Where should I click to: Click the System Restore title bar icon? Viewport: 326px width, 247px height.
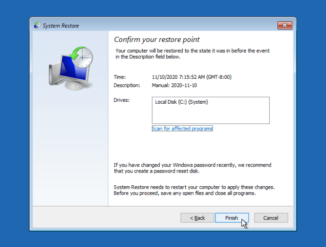(37, 25)
